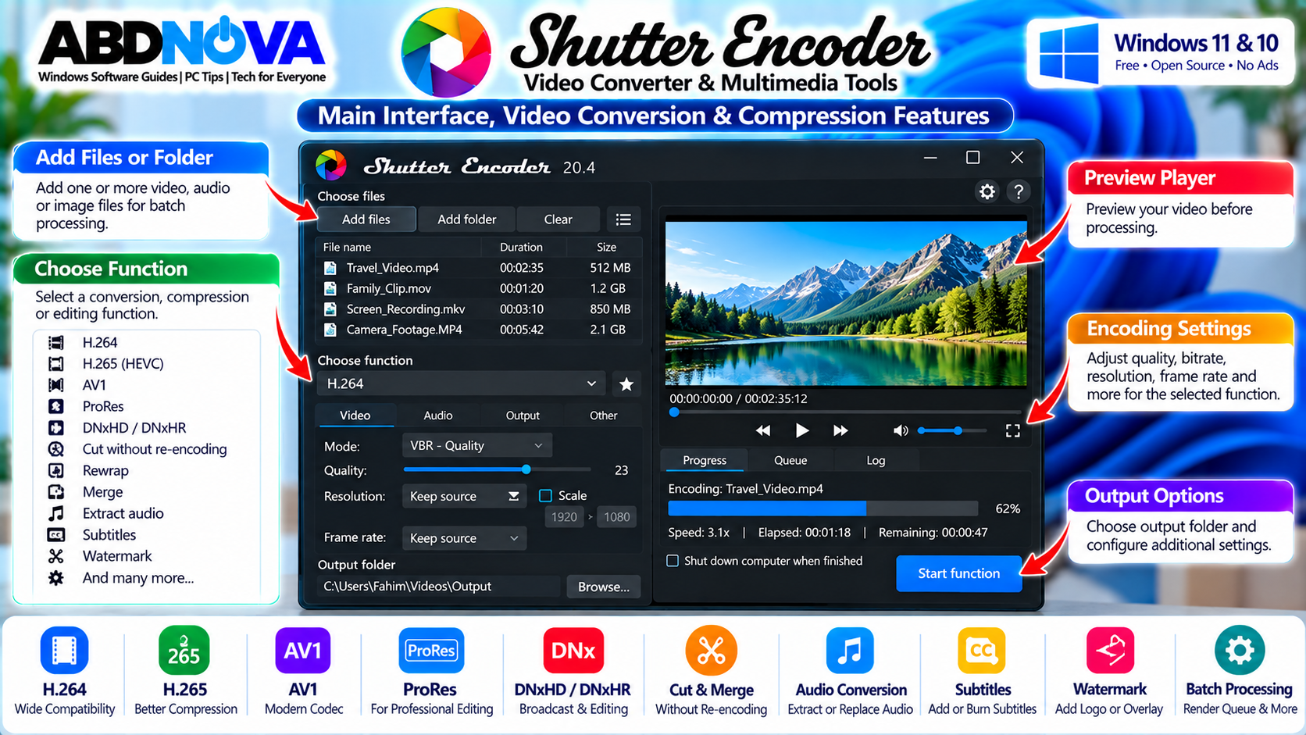Expand the H.264 function dropdown
This screenshot has width=1306, height=735.
click(461, 384)
